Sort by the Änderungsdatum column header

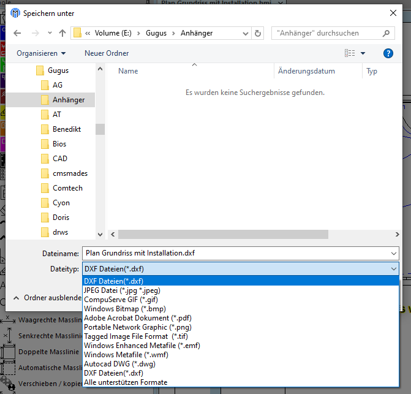pos(306,71)
